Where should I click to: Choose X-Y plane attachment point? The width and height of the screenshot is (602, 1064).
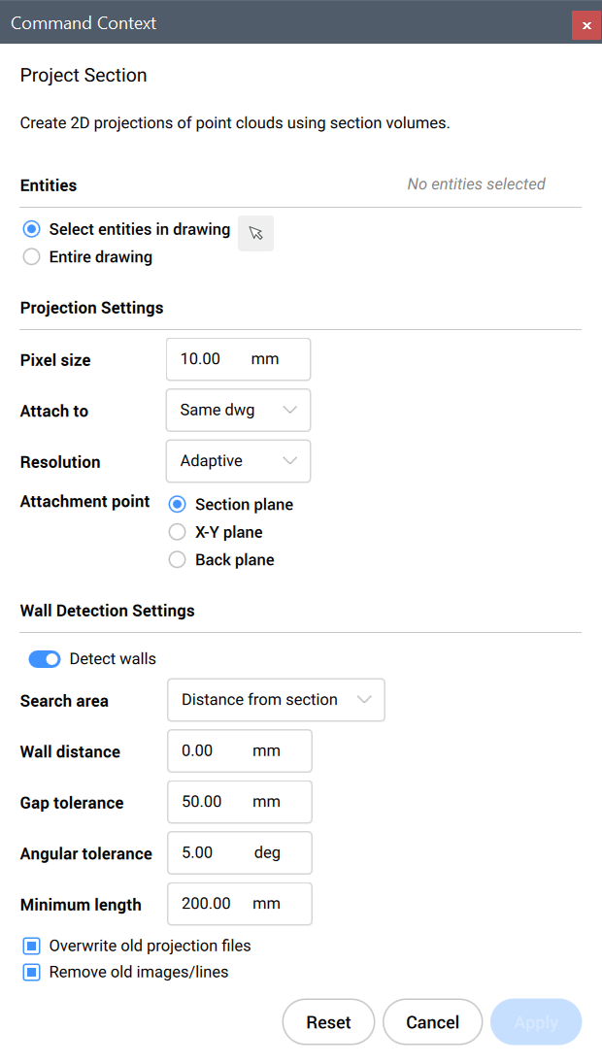[x=178, y=532]
